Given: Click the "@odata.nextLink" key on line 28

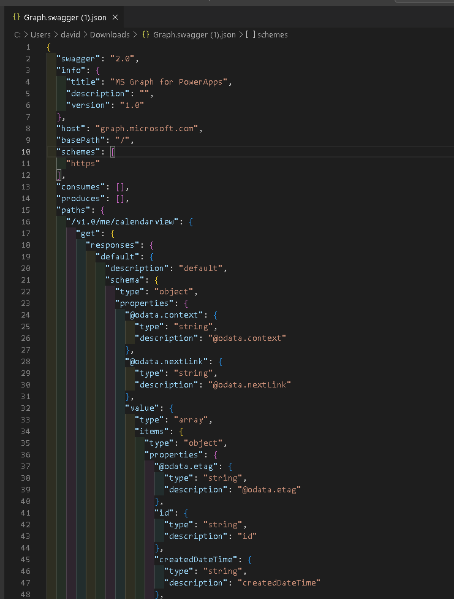Looking at the screenshot, I should (x=166, y=362).
